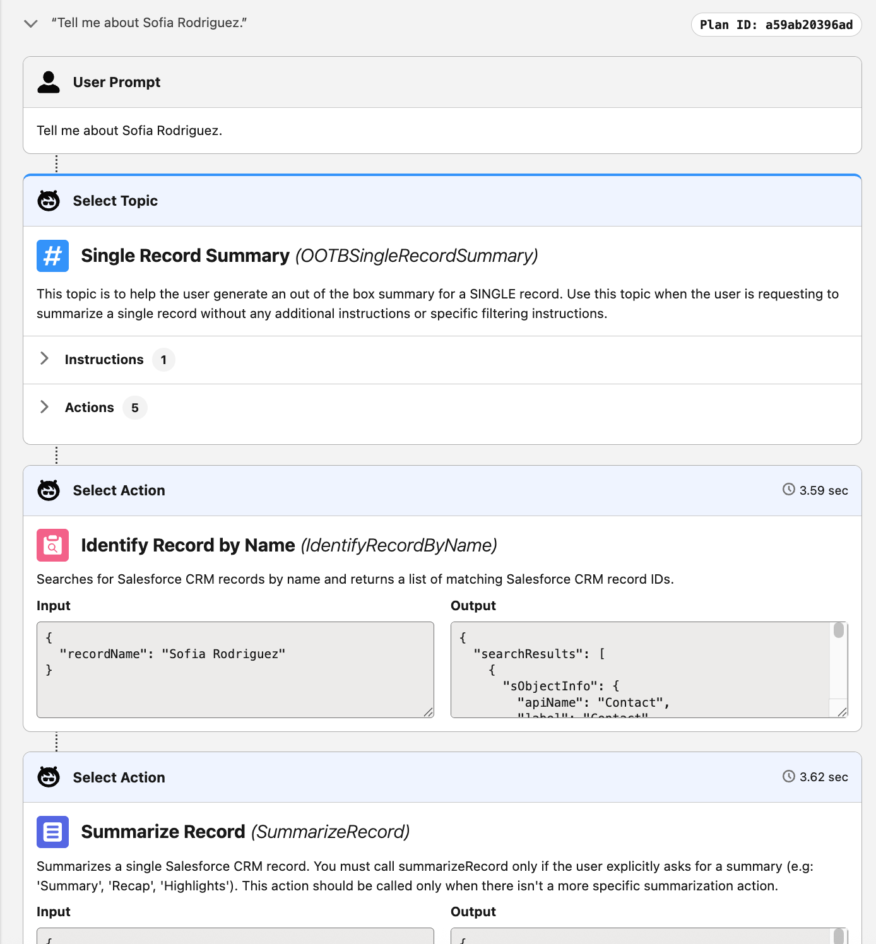Click the recordName Input box resize handle

(429, 712)
